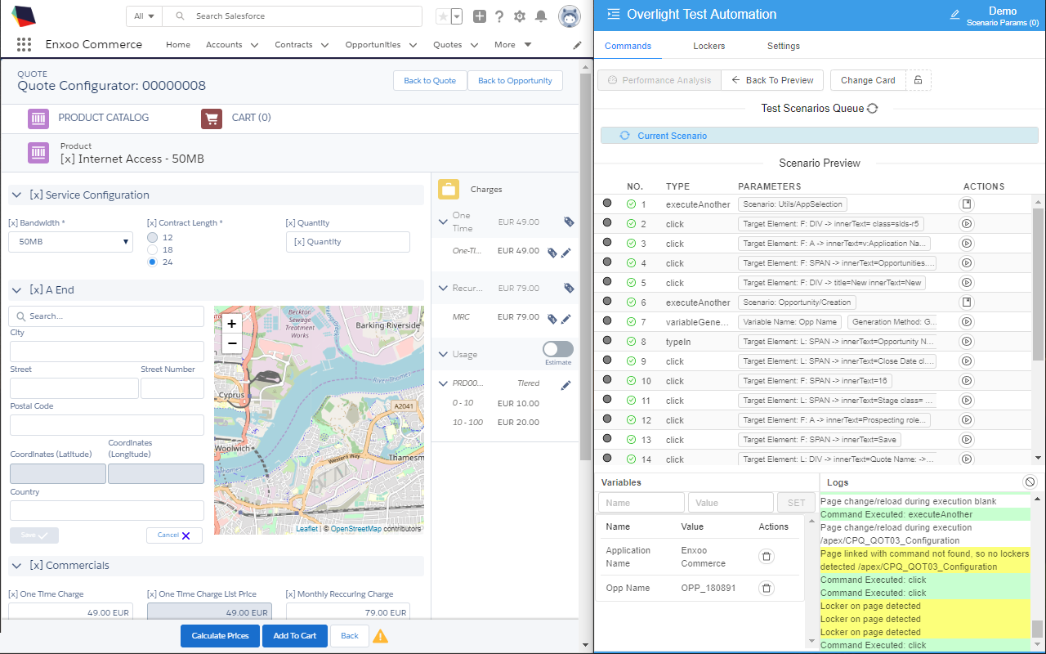Refresh the Test Scenarios Queue
This screenshot has width=1046, height=654.
click(873, 108)
